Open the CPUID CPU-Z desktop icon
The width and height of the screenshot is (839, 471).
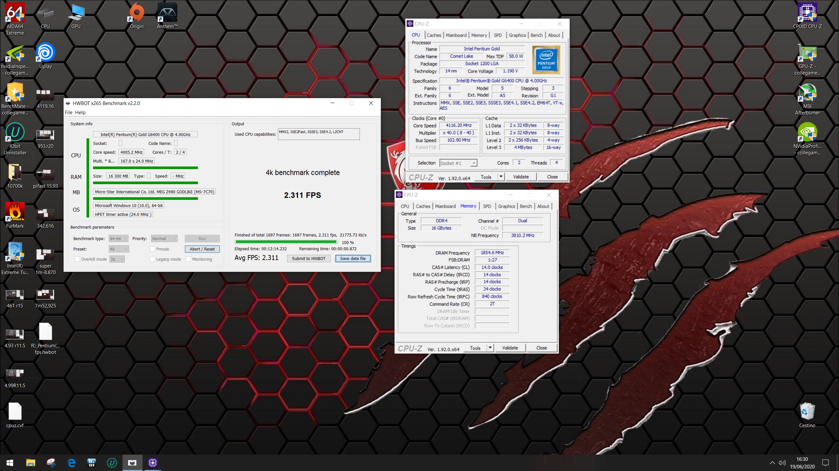tap(807, 16)
